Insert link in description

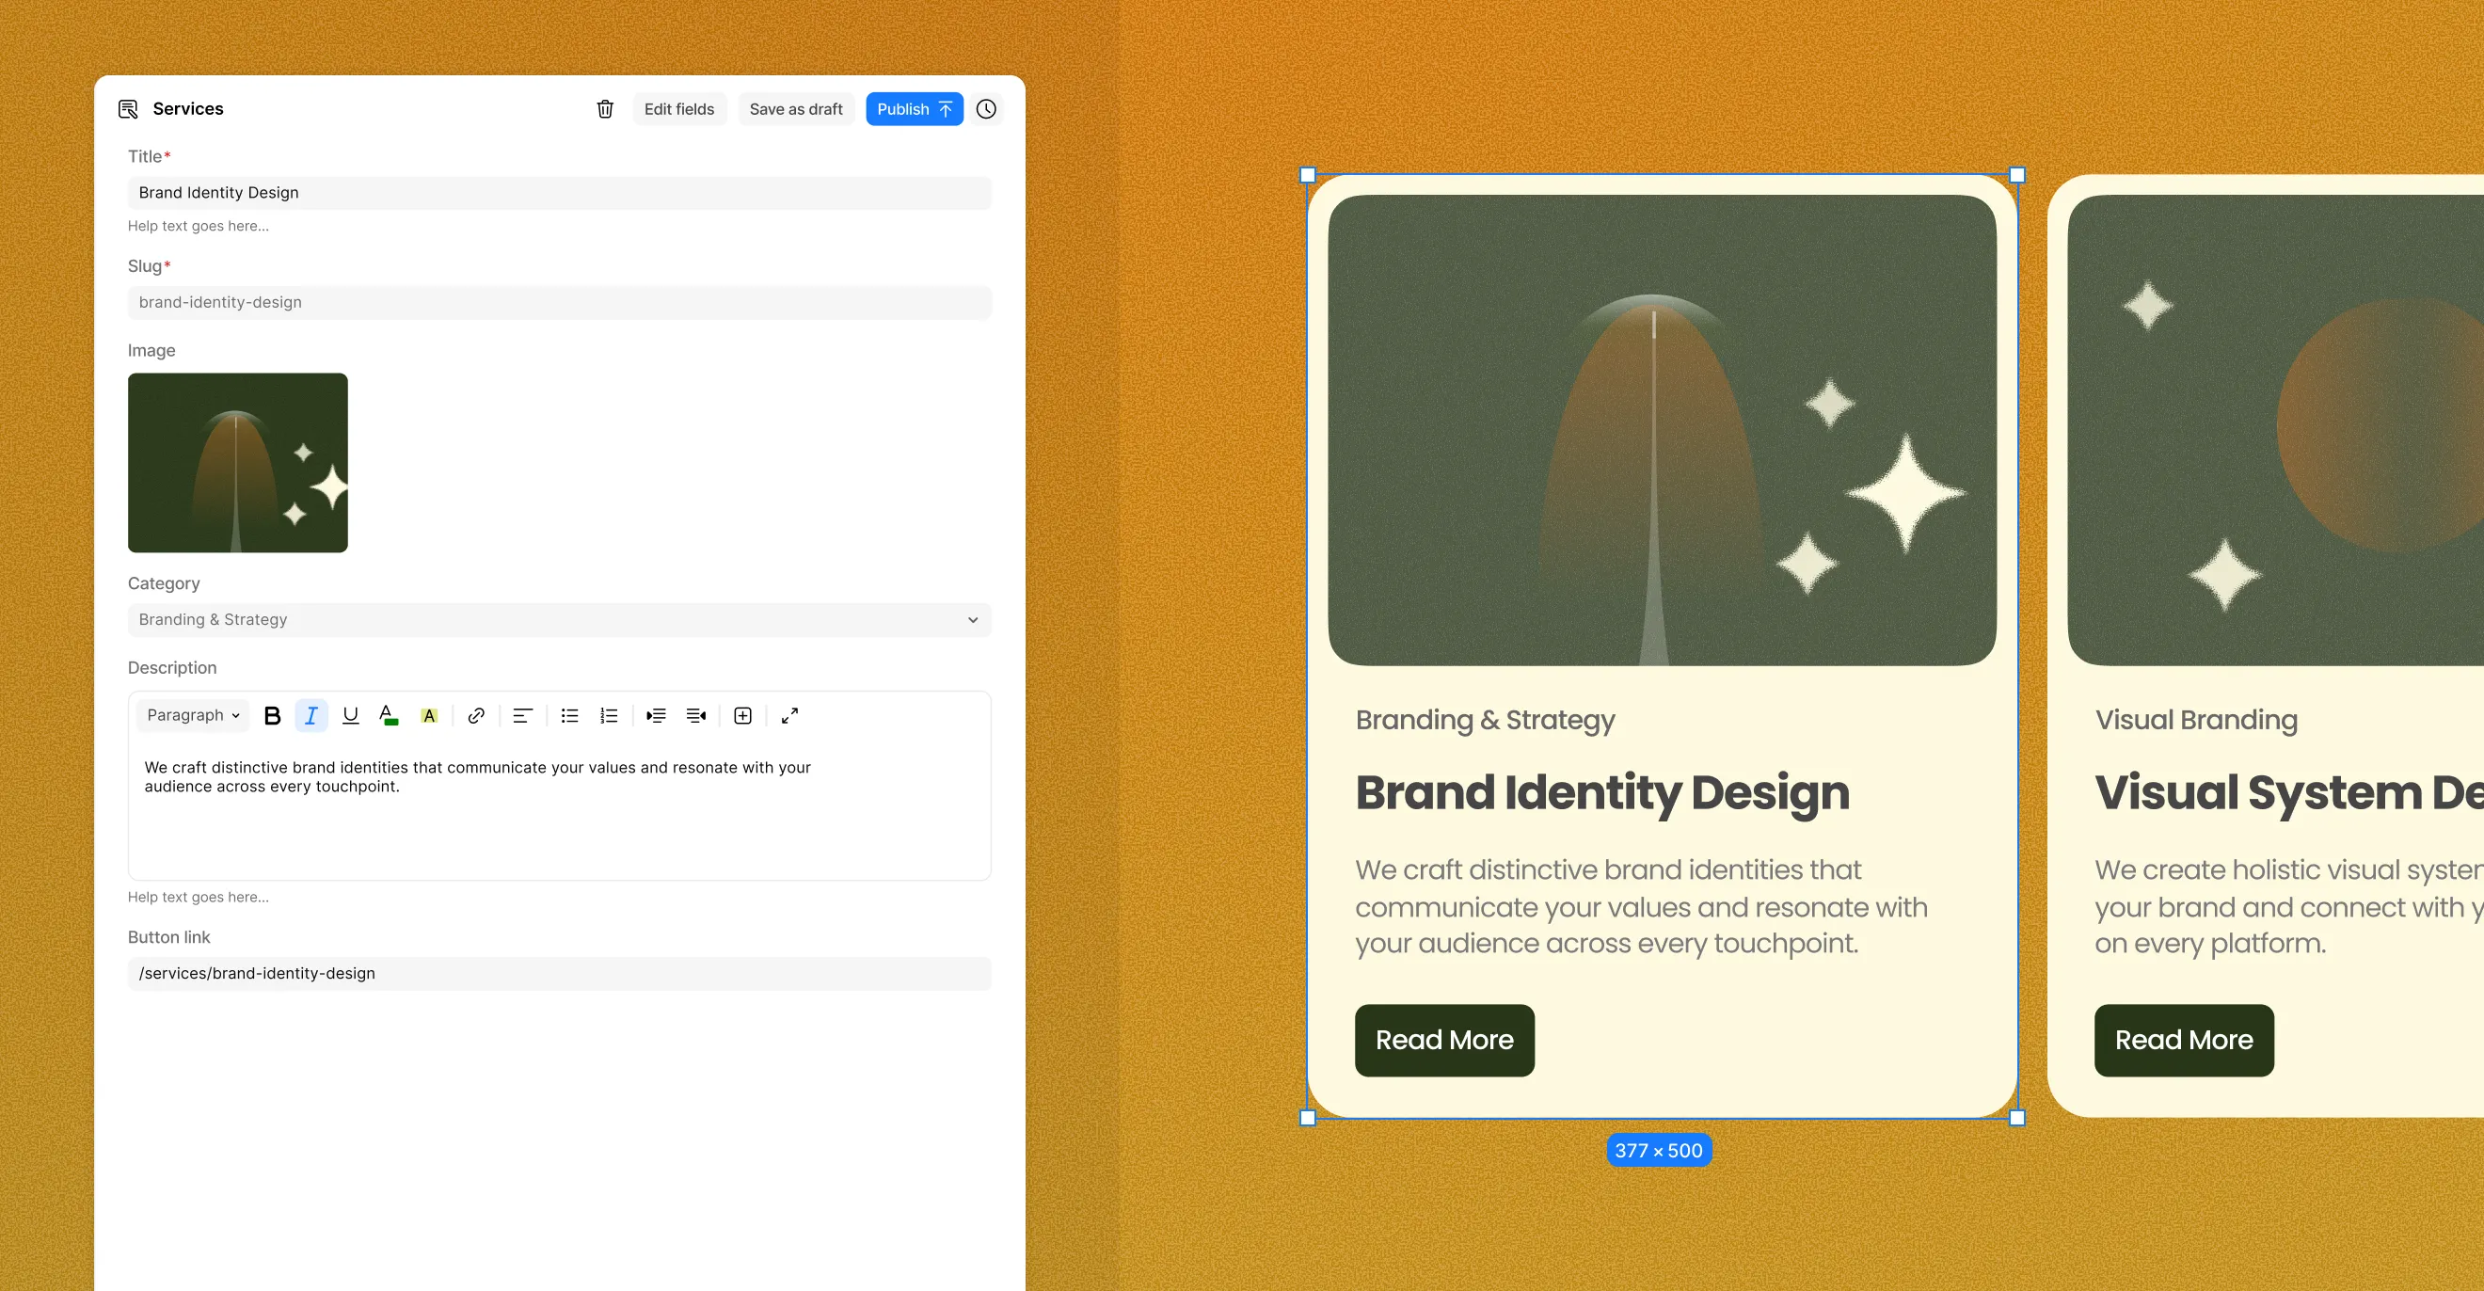475,715
